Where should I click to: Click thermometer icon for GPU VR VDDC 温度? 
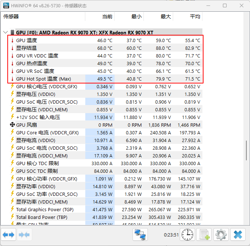12,56
